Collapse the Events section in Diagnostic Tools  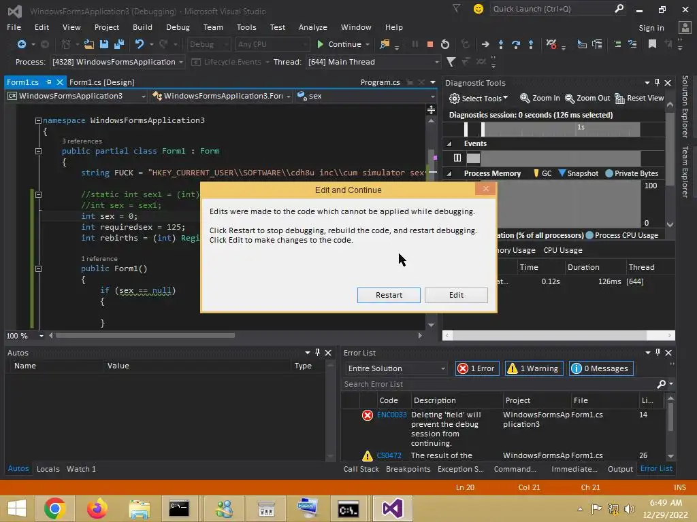click(449, 144)
